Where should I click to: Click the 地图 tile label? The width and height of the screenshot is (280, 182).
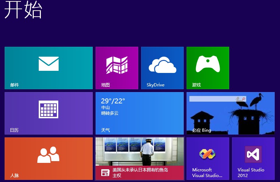click(x=106, y=85)
